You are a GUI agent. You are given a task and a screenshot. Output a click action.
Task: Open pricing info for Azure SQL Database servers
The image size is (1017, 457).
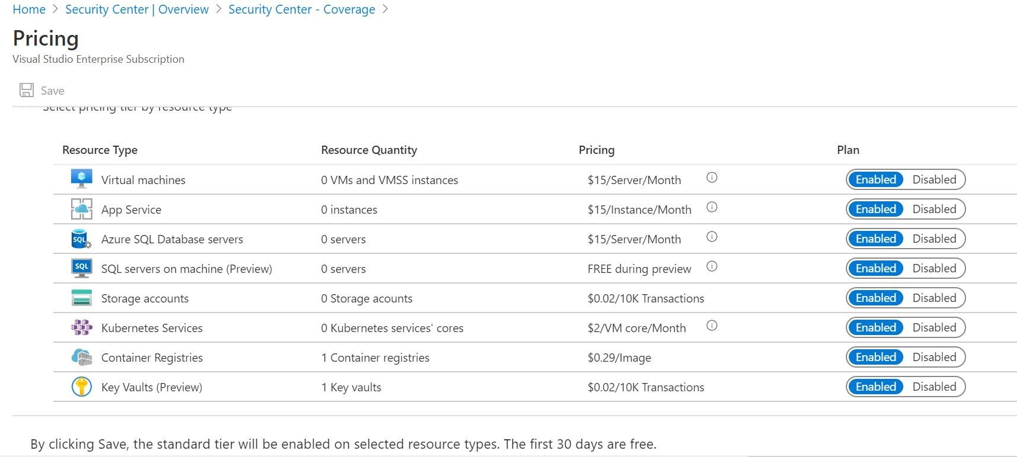[x=712, y=237]
